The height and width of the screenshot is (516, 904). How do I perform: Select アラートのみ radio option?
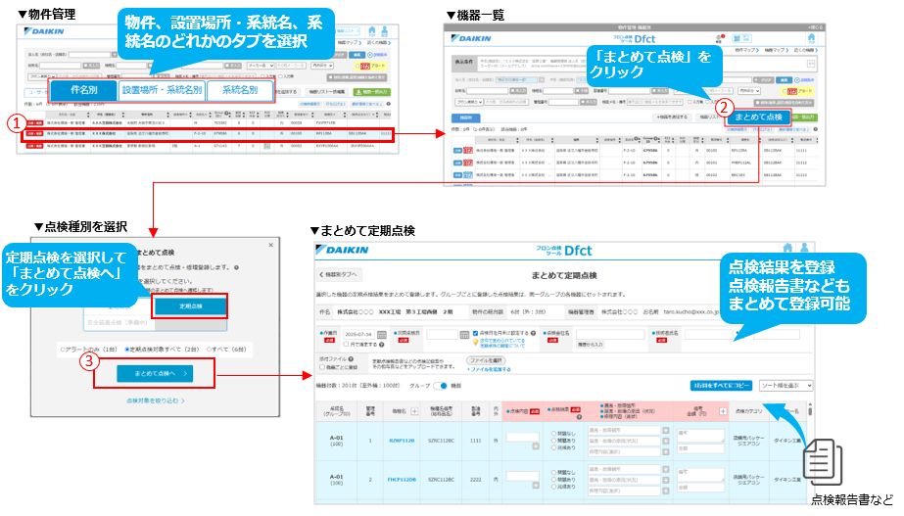tap(61, 348)
